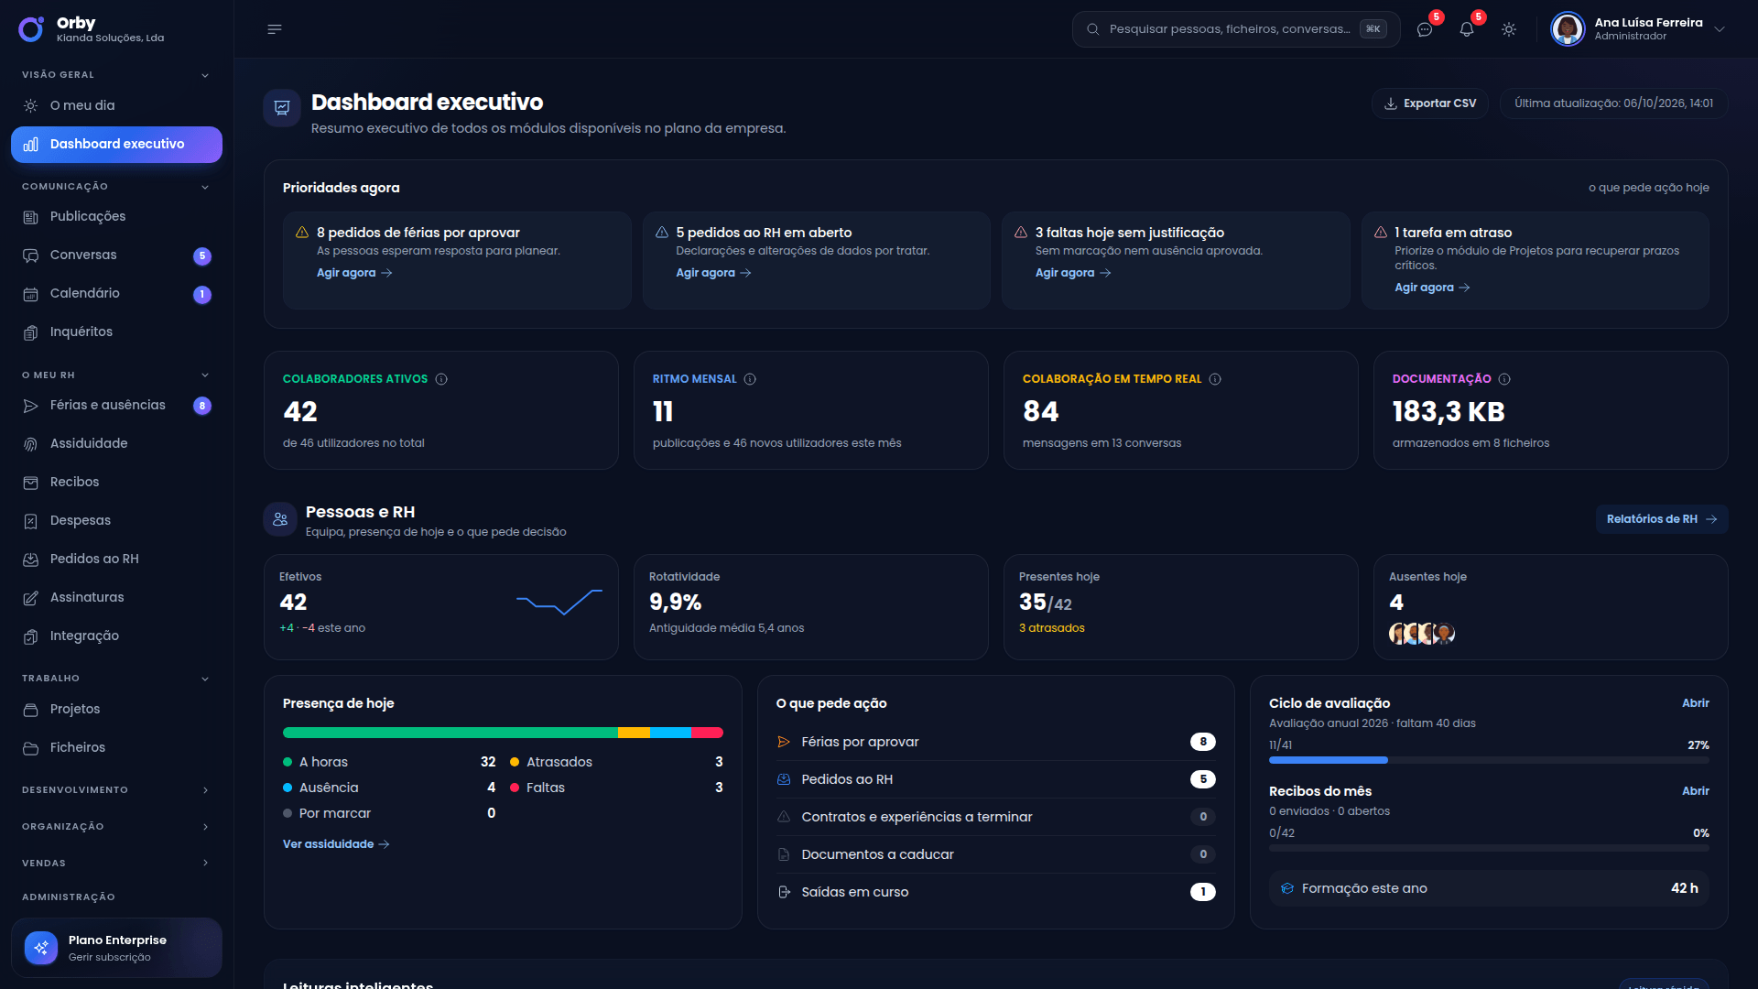The image size is (1758, 989).
Task: Click the Férias por aprovar row icon
Action: [x=784, y=742]
